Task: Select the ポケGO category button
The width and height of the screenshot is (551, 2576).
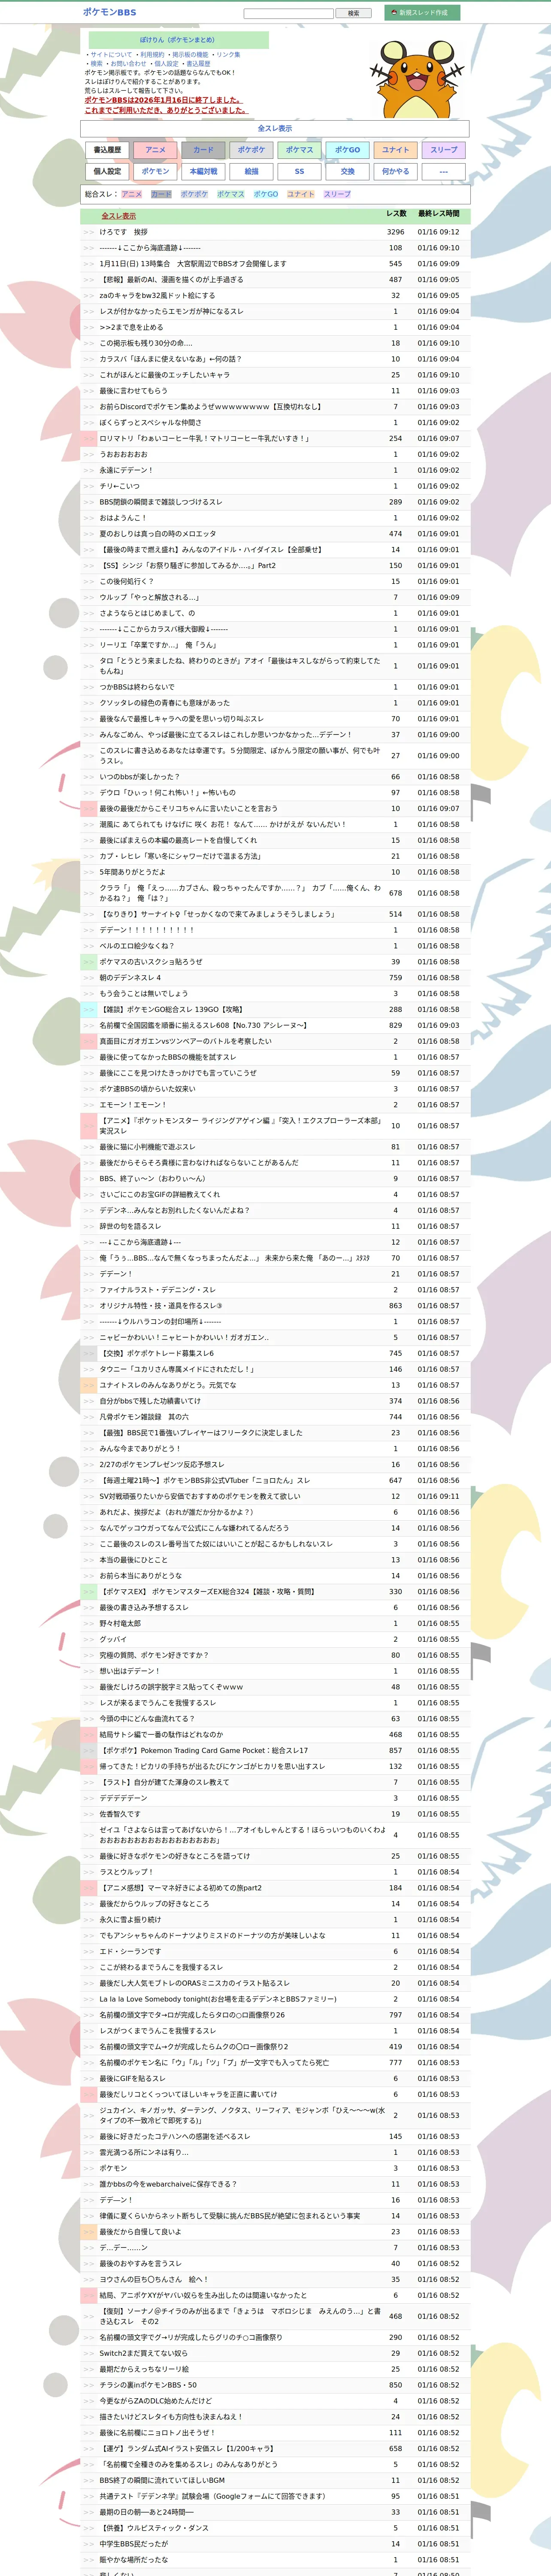Action: coord(347,150)
